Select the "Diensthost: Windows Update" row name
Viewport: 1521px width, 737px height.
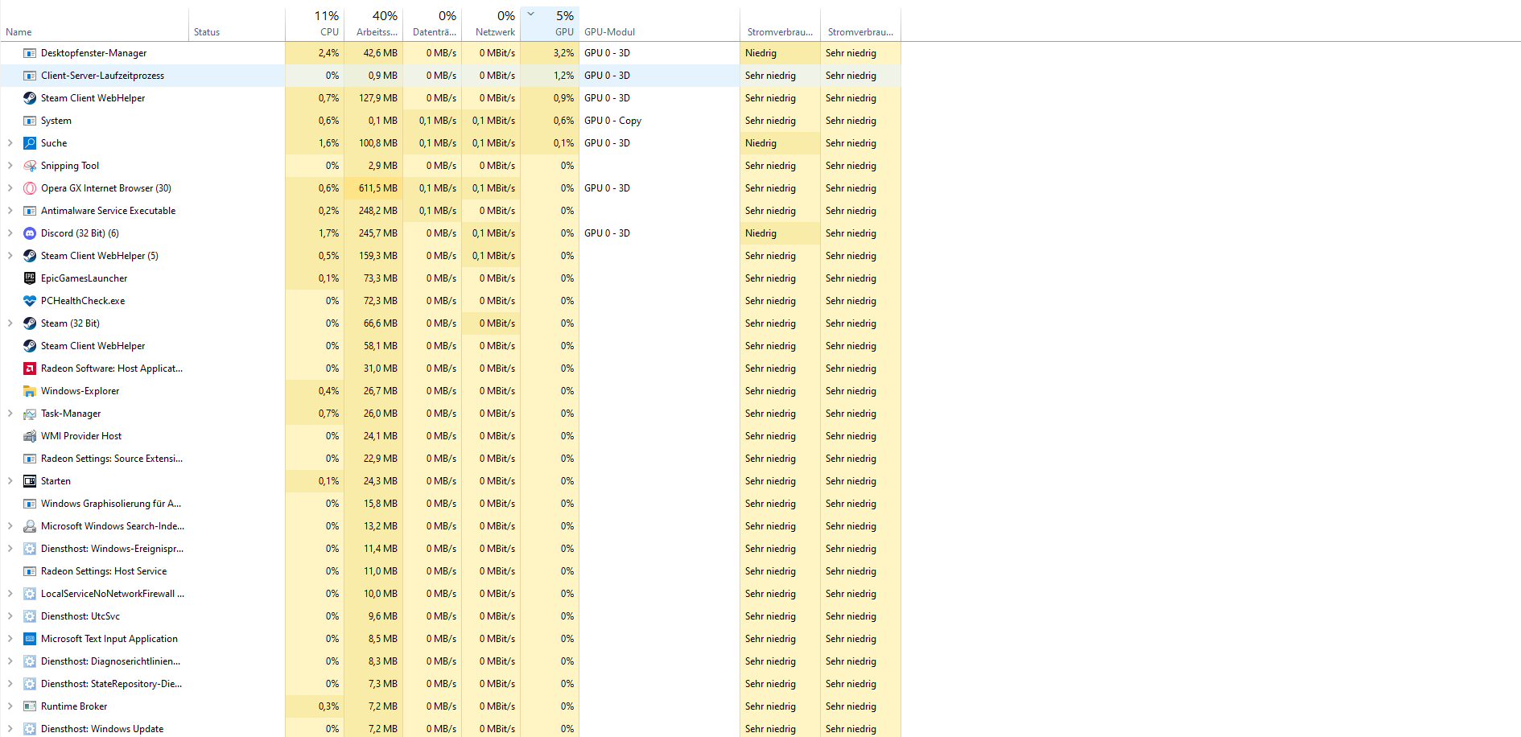[102, 729]
